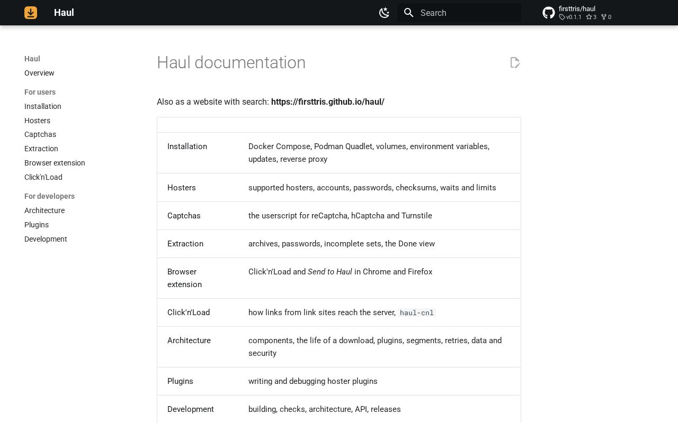Image resolution: width=678 pixels, height=423 pixels.
Task: Click Captchas link in the table
Action: point(184,216)
